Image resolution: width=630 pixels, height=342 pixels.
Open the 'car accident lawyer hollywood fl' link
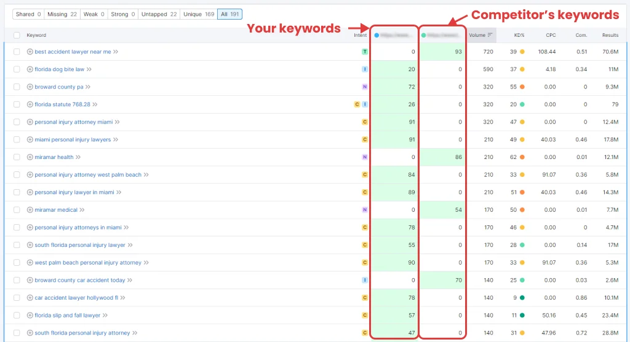[76, 298]
